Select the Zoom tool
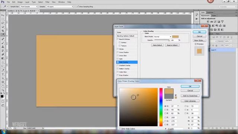This screenshot has width=238, height=134. pos(3,90)
